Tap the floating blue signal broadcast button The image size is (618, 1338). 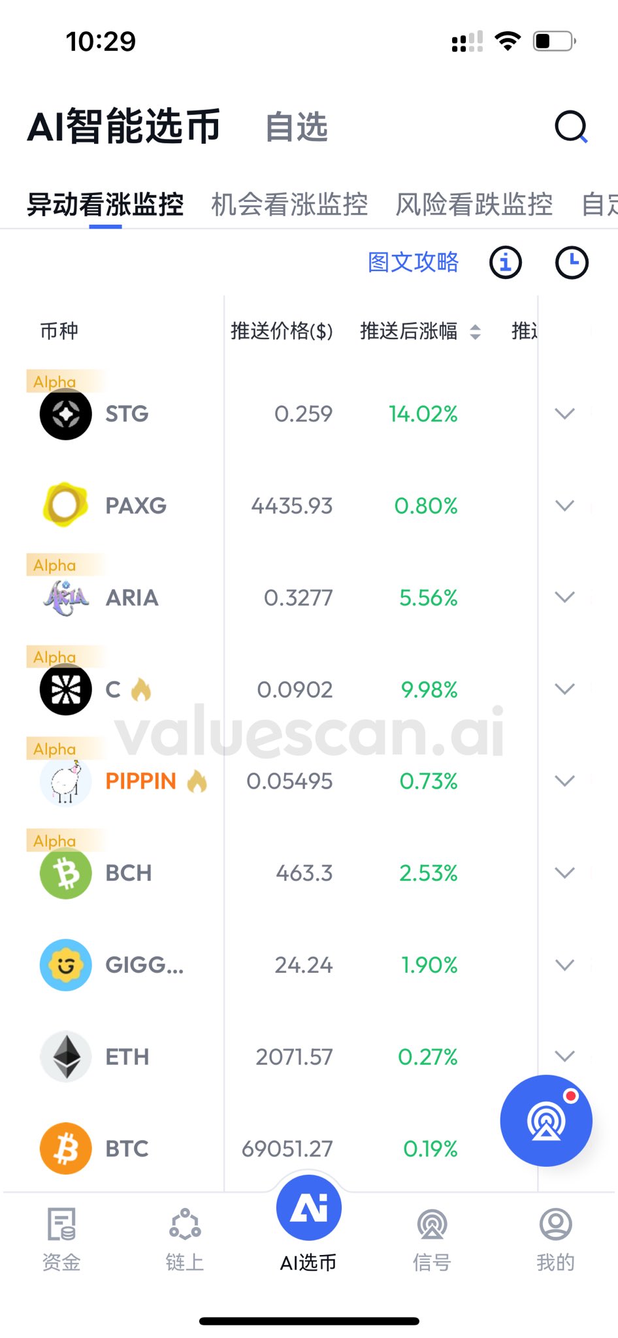click(x=546, y=1120)
